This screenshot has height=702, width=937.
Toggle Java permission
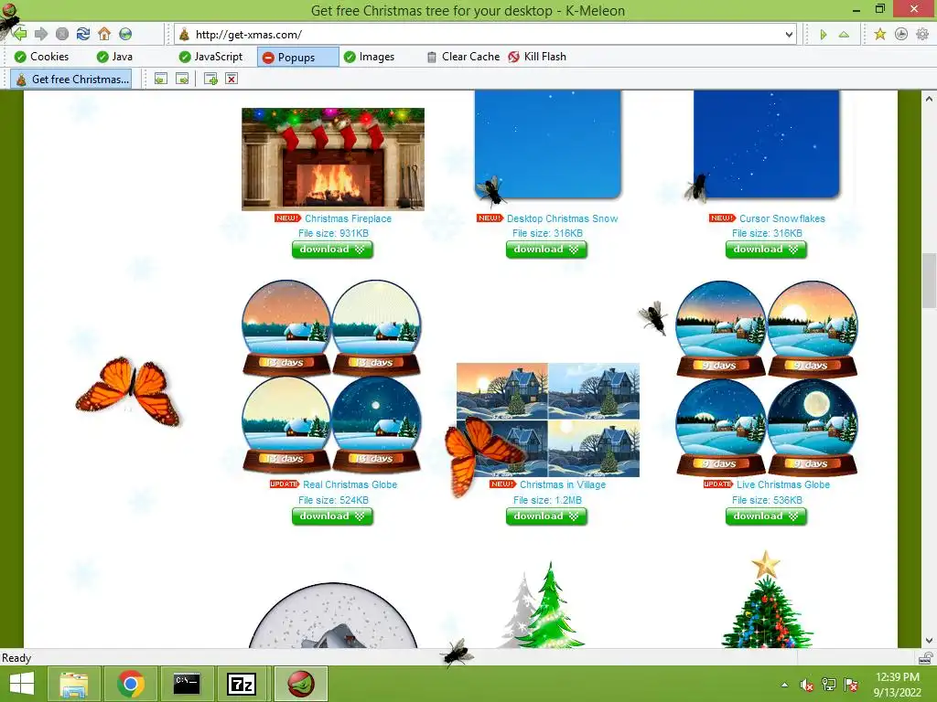tap(114, 57)
